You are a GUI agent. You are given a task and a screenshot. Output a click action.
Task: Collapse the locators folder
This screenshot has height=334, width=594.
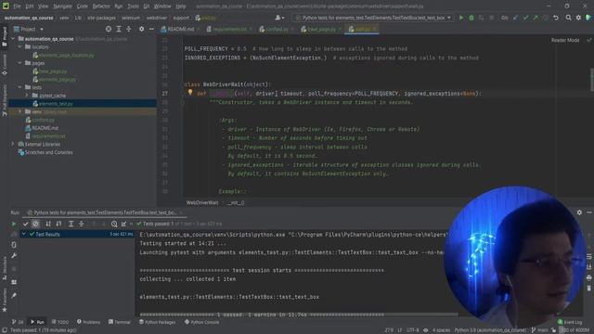(19, 47)
